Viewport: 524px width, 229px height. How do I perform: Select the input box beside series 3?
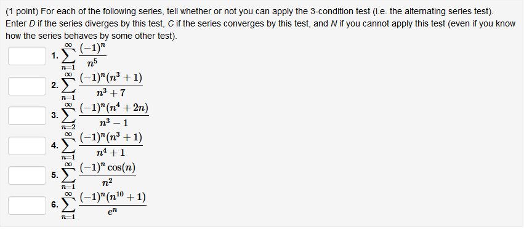pos(27,116)
